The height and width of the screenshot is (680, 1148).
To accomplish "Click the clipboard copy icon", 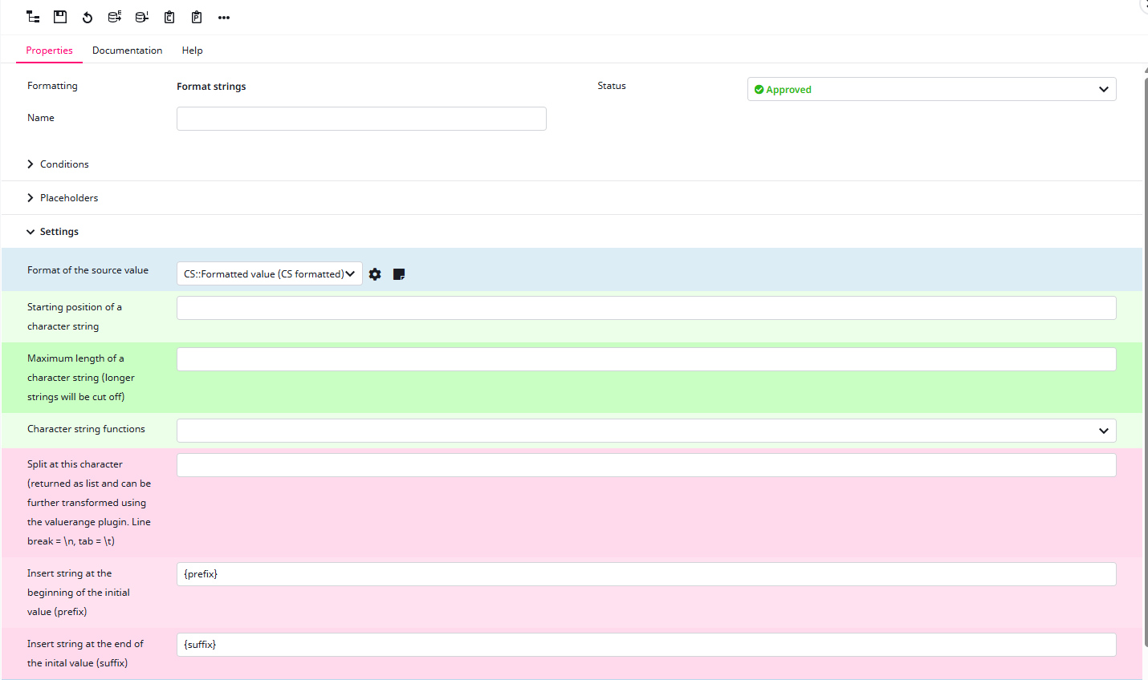I will [x=169, y=17].
